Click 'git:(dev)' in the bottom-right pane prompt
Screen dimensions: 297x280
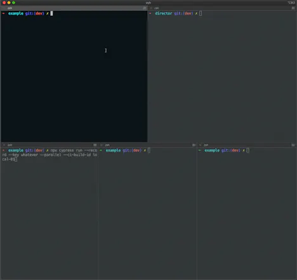point(231,150)
